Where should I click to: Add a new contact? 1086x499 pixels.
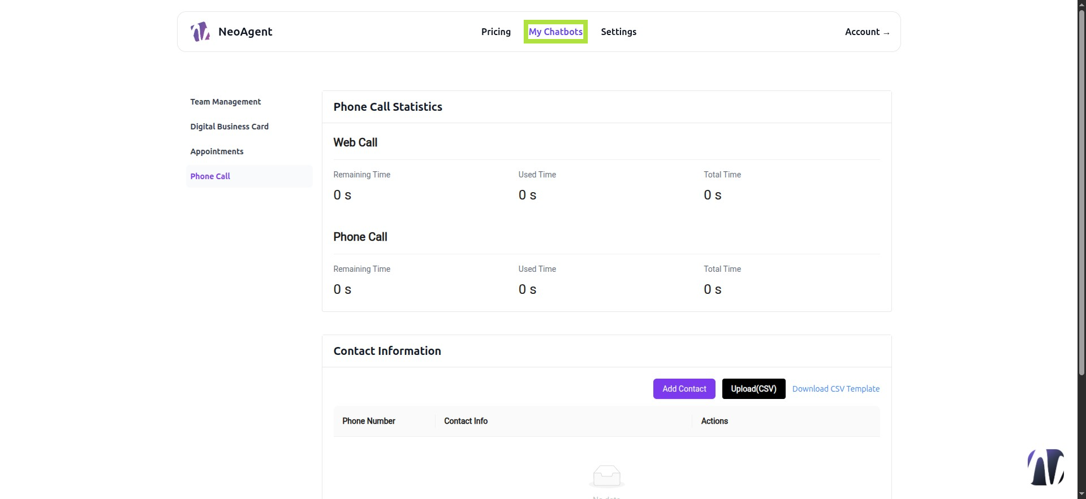[684, 389]
